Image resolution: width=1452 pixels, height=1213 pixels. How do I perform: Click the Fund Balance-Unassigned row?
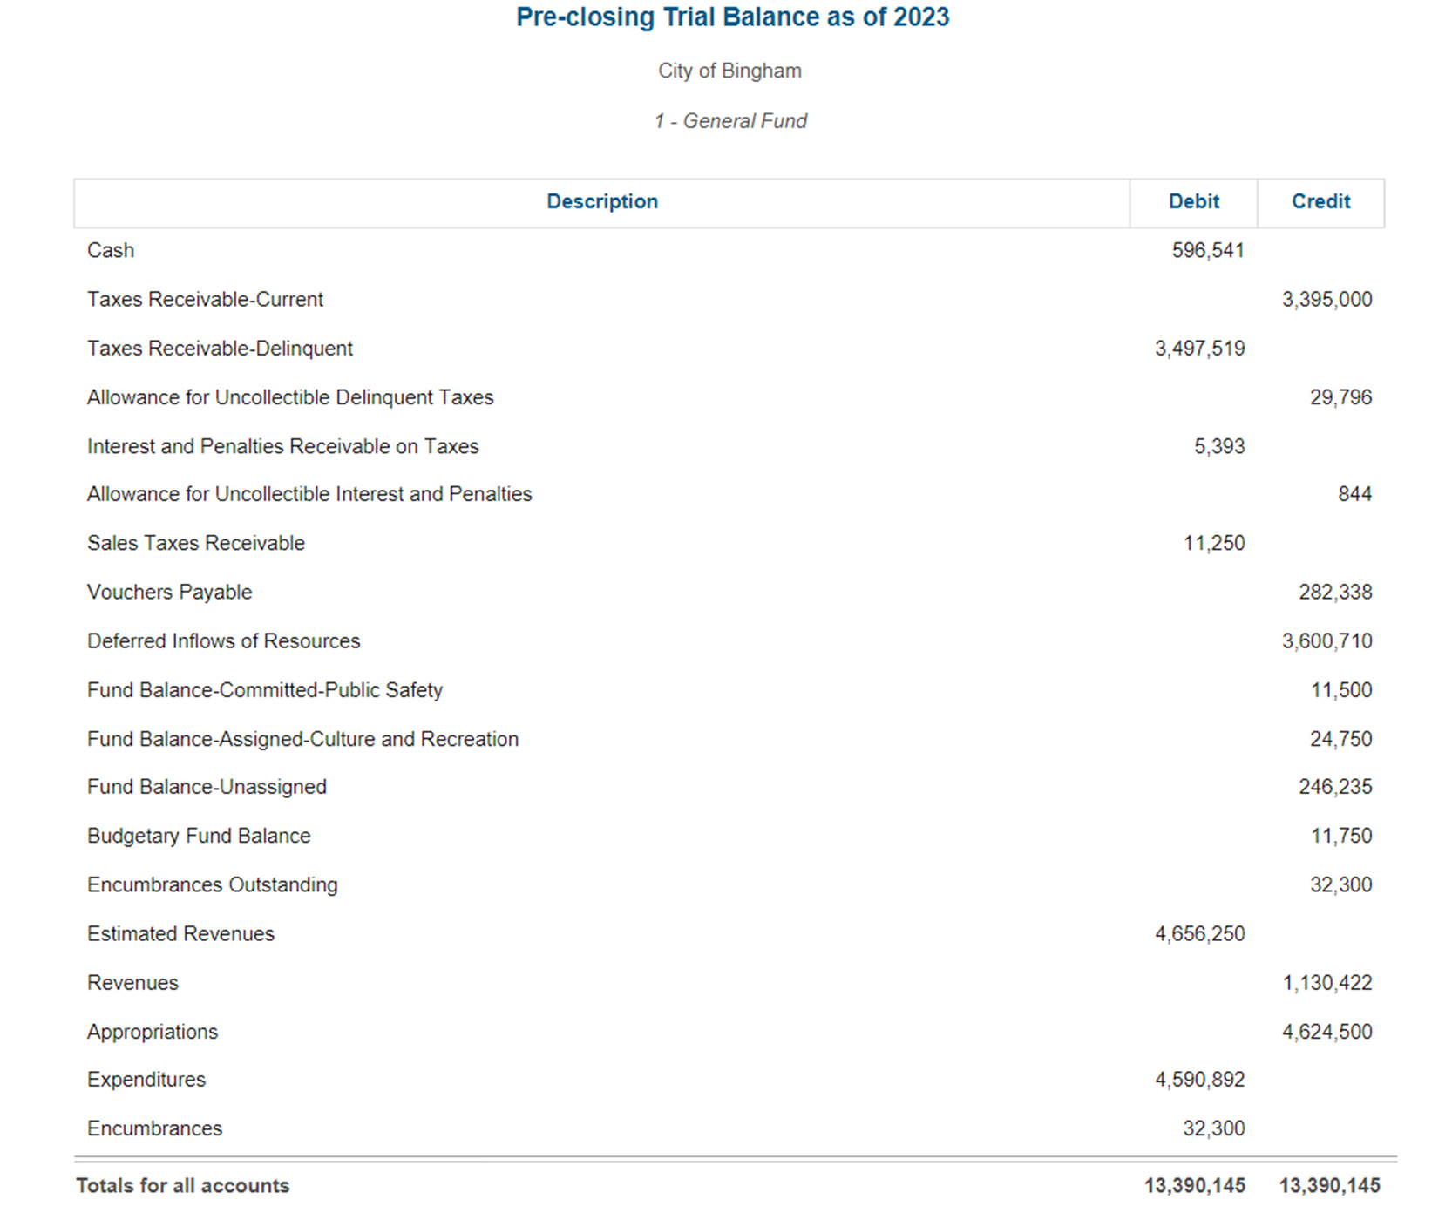(207, 786)
